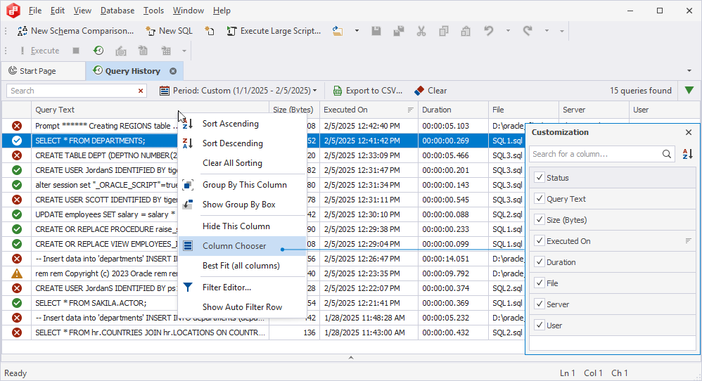This screenshot has width=702, height=381.
Task: Click the Save disk icon
Action: tap(376, 31)
